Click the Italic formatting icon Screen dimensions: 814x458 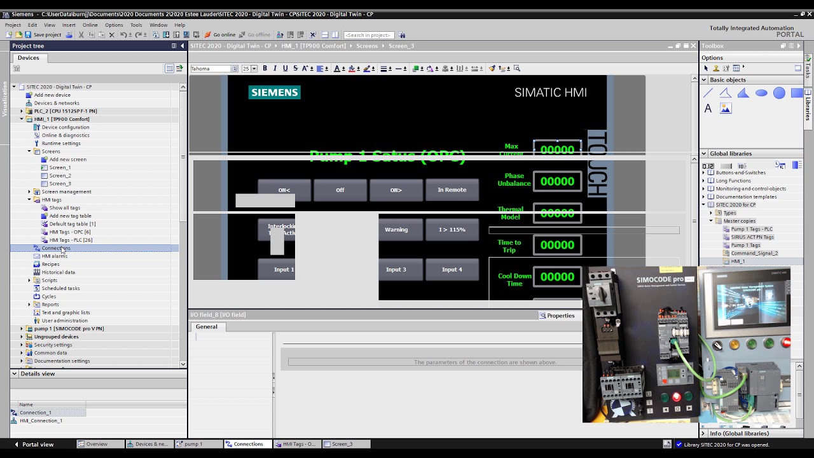275,69
